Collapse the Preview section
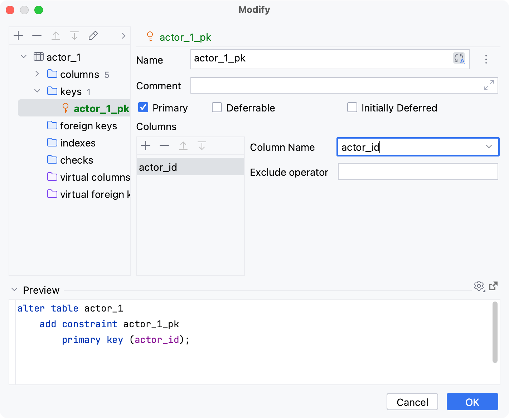 tap(14, 289)
